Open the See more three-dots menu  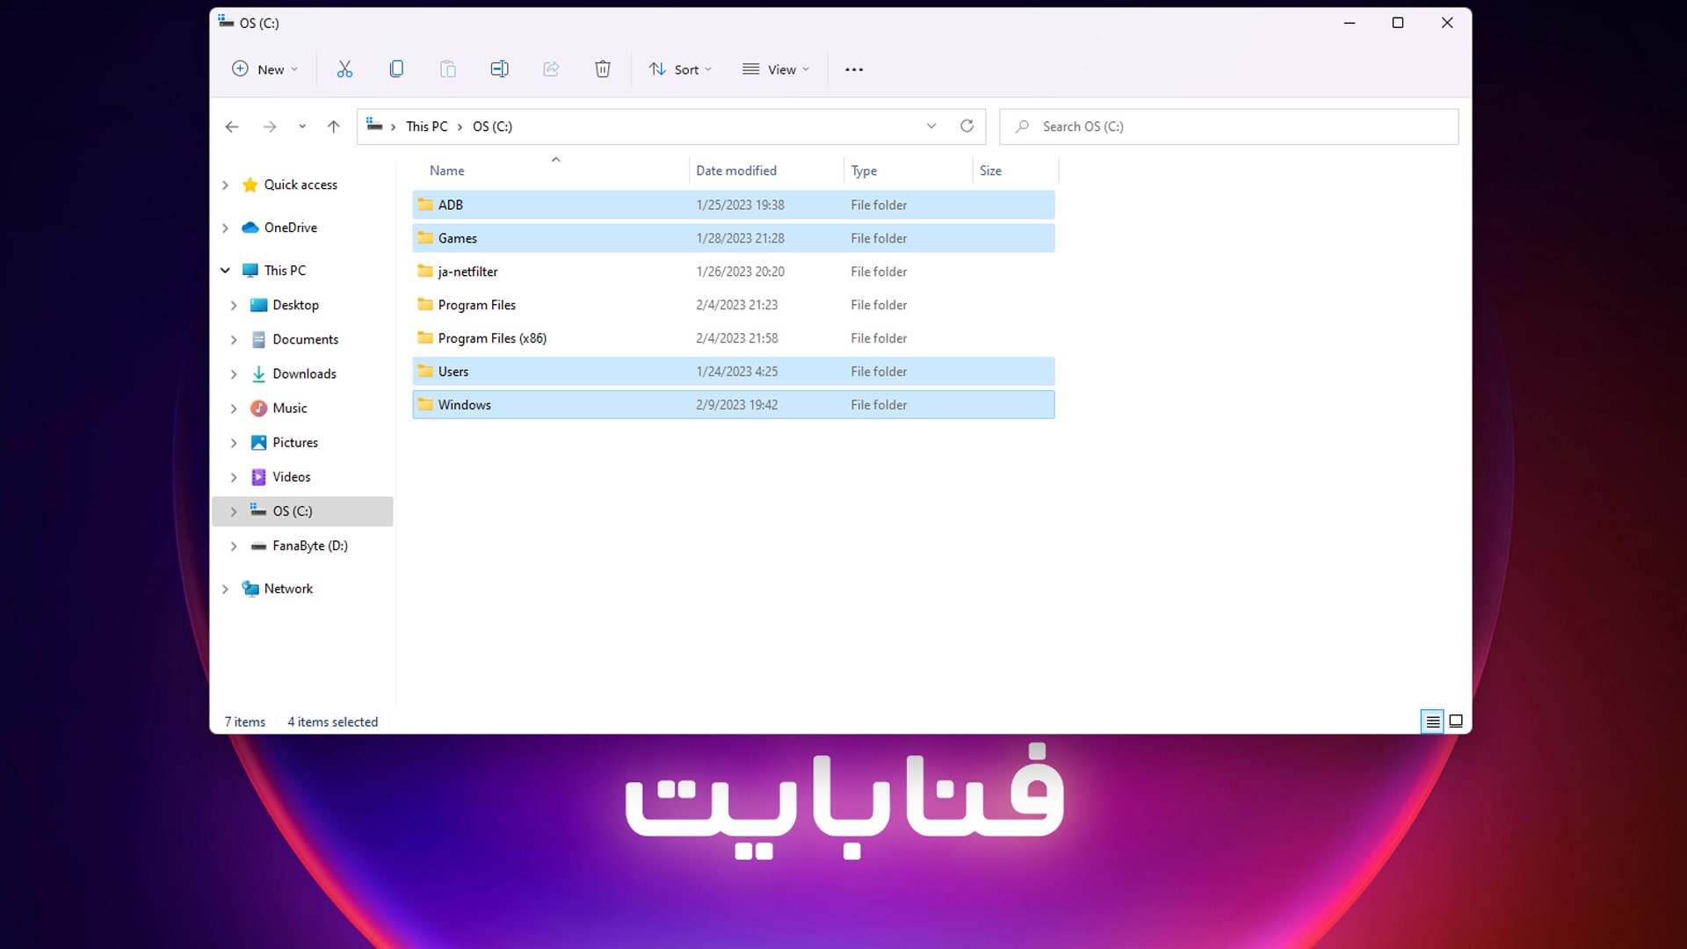[854, 69]
